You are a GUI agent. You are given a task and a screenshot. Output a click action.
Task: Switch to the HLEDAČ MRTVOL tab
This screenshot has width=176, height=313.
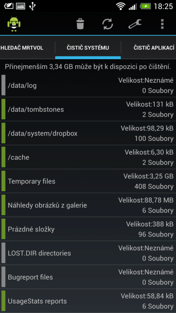pos(22,48)
